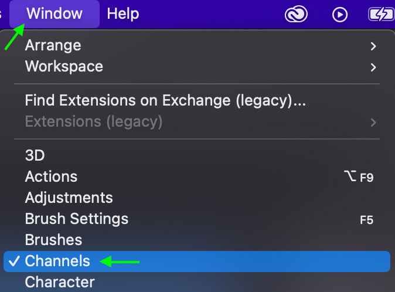Image resolution: width=395 pixels, height=292 pixels.
Task: Expand the Workspace submenu chevron
Action: (373, 67)
